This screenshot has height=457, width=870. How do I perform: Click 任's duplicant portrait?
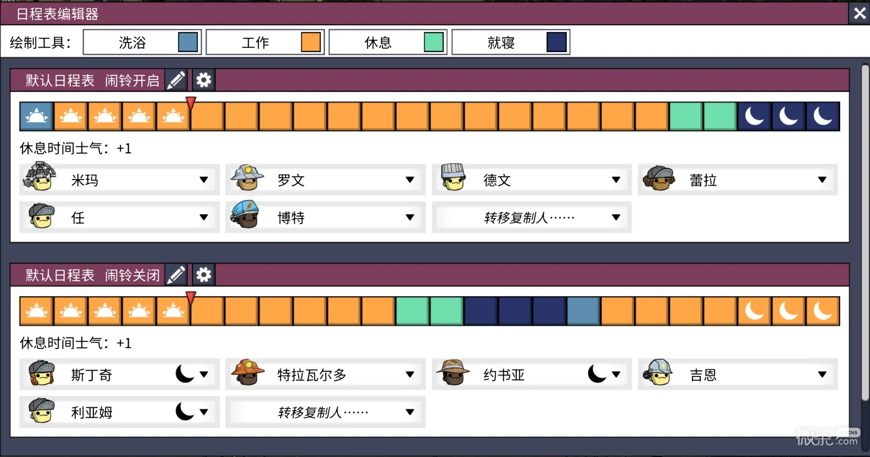click(x=41, y=215)
